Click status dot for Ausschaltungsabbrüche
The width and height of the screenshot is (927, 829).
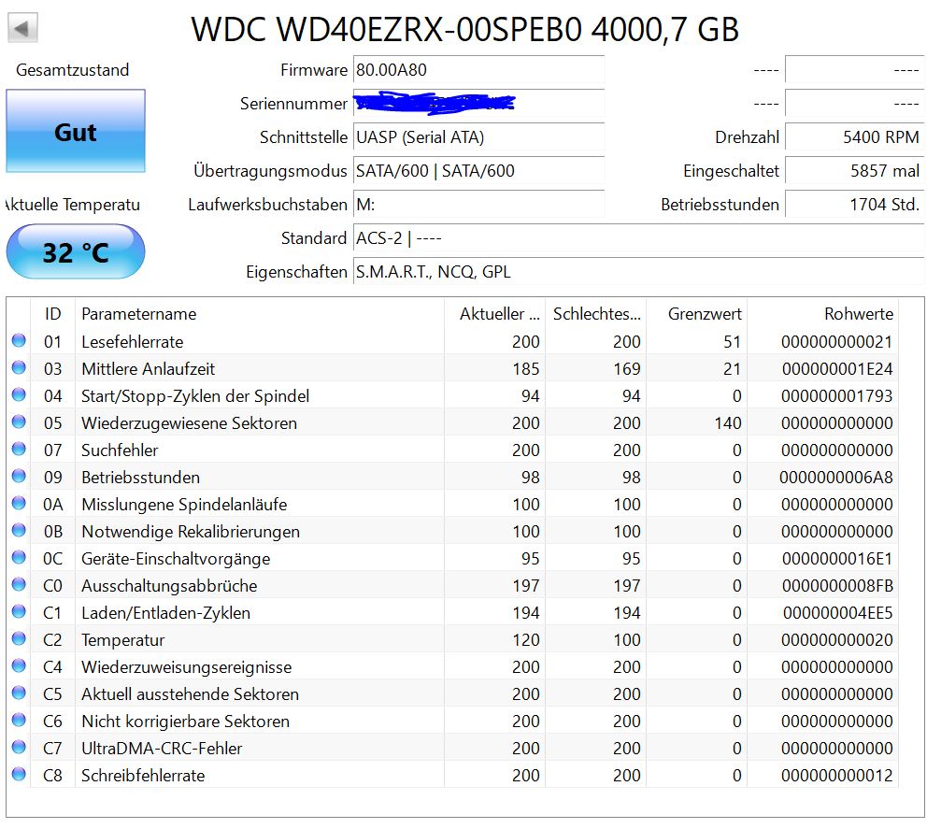[19, 585]
